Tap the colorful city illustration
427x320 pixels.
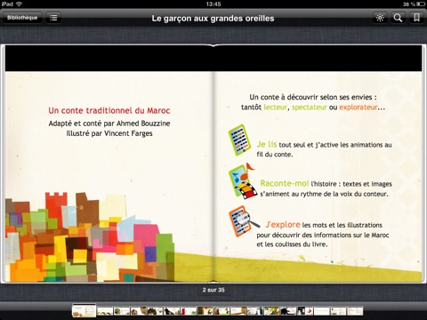point(89,237)
